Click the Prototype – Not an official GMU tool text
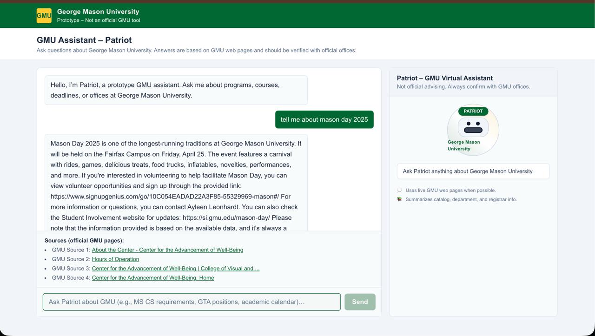Screen dimensions: 595x336 pos(99,20)
